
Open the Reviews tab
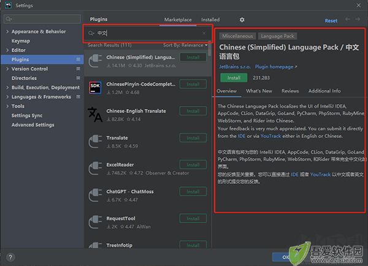[290, 91]
